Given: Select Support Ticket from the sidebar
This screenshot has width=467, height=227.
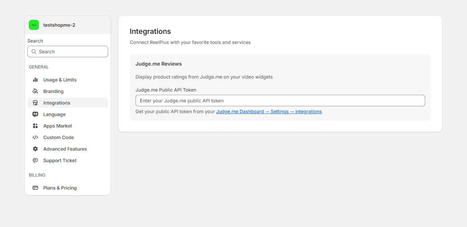Looking at the screenshot, I should pos(60,160).
